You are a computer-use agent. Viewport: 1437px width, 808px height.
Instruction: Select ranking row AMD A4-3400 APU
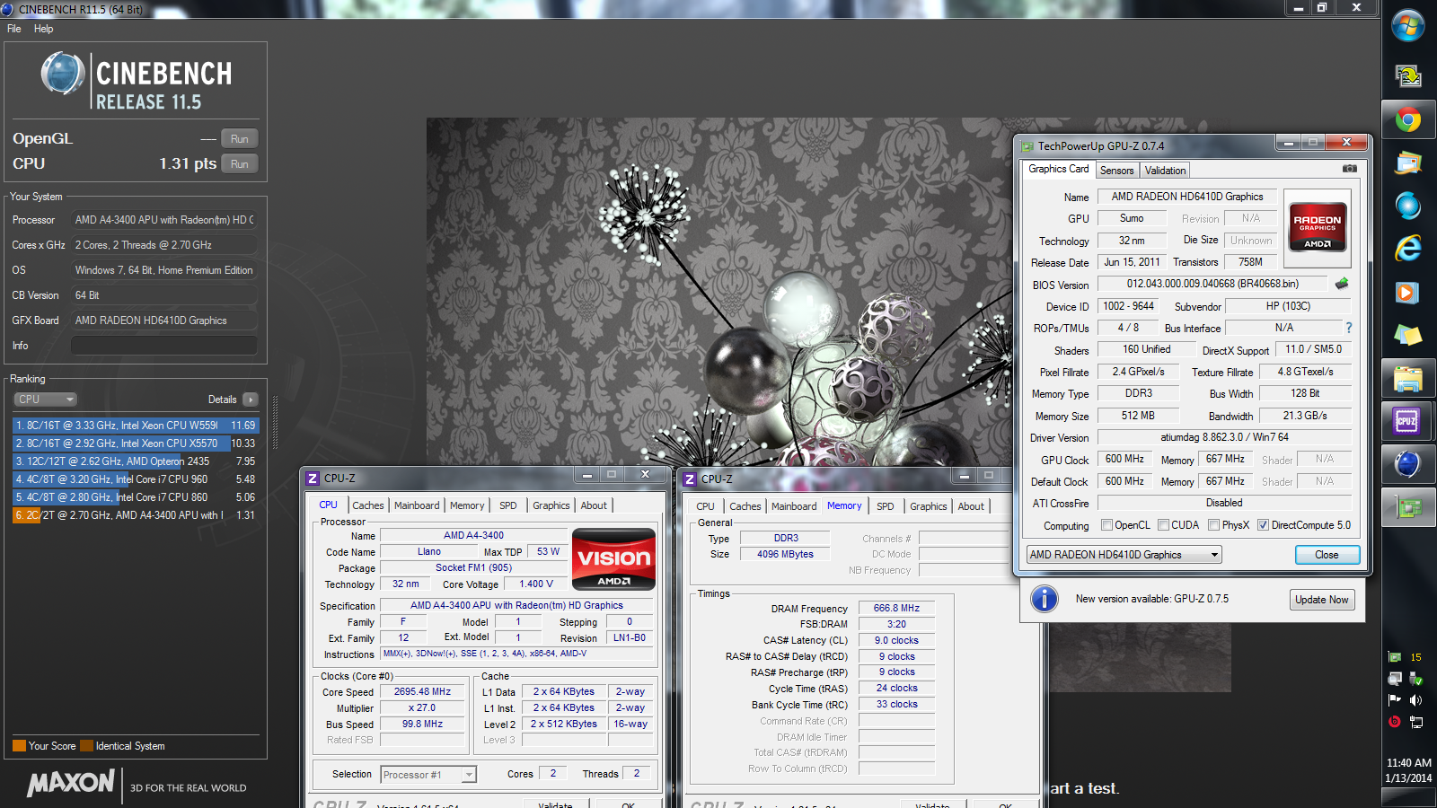136,515
